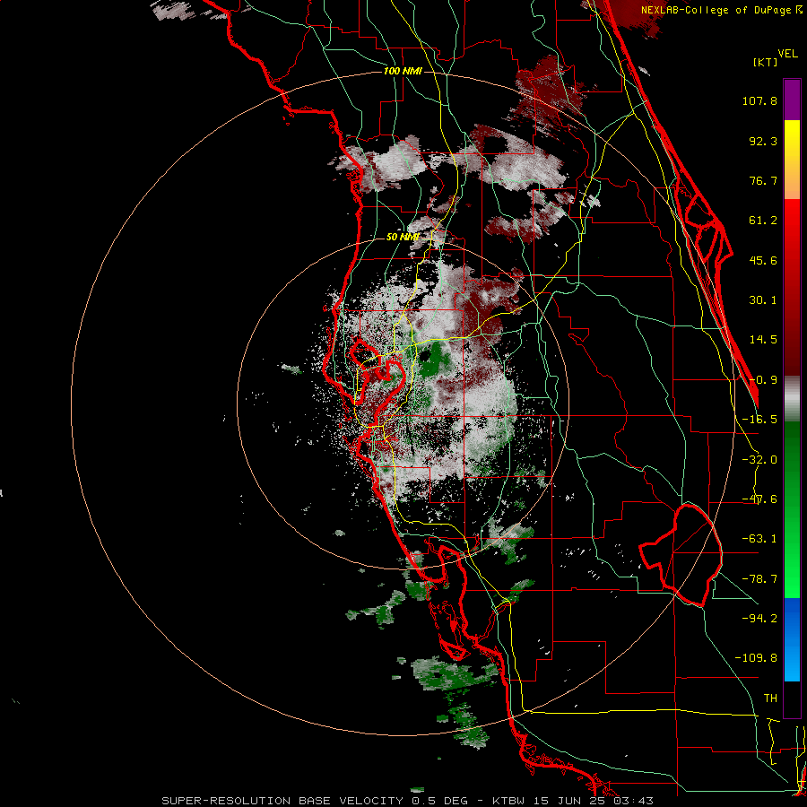Click the 107.8 velocity scale value
This screenshot has width=807, height=807.
[x=759, y=100]
